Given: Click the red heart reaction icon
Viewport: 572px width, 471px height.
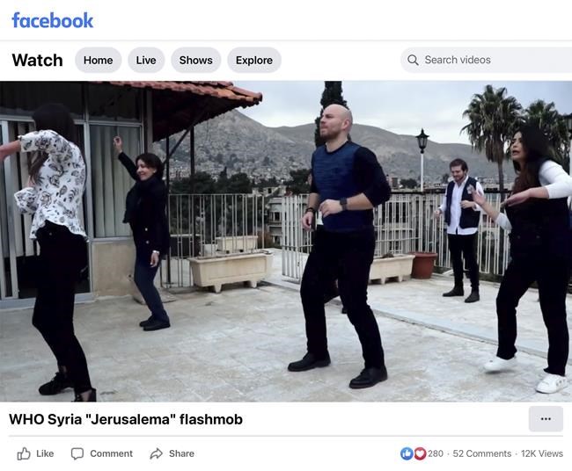Looking at the screenshot, I should click(420, 453).
